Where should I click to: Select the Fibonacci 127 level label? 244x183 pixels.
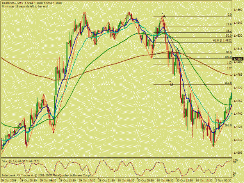(x=230, y=68)
